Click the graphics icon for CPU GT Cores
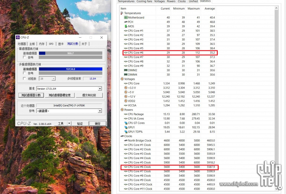Viewport: 286px width, 194px height. click(126, 123)
